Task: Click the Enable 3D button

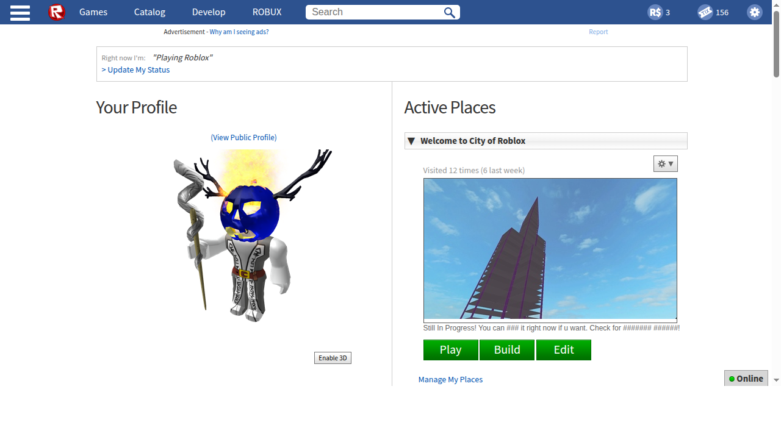Action: point(333,358)
